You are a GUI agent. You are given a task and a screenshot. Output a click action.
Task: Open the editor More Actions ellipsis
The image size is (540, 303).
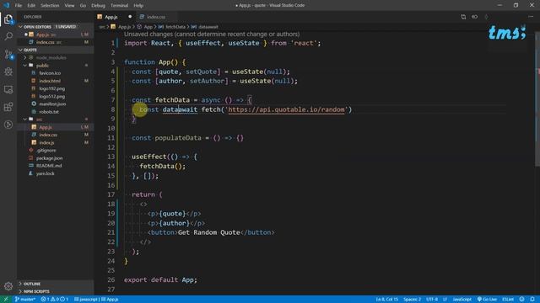coord(531,17)
